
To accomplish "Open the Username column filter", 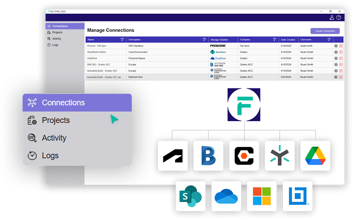I will click(329, 40).
